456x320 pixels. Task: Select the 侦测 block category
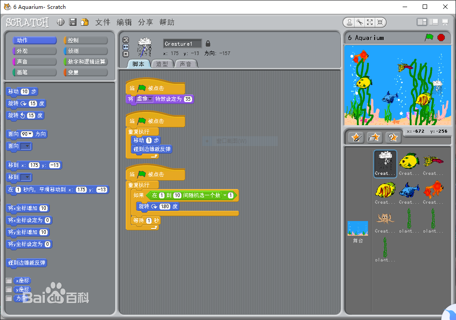pos(86,51)
